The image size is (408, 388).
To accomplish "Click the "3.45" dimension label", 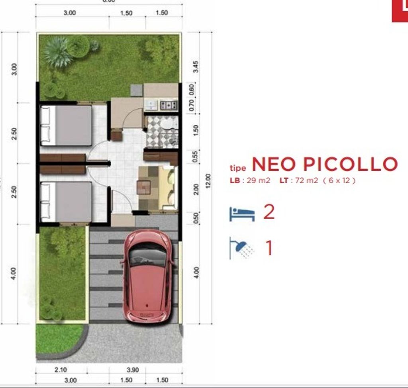I will 196,67.
